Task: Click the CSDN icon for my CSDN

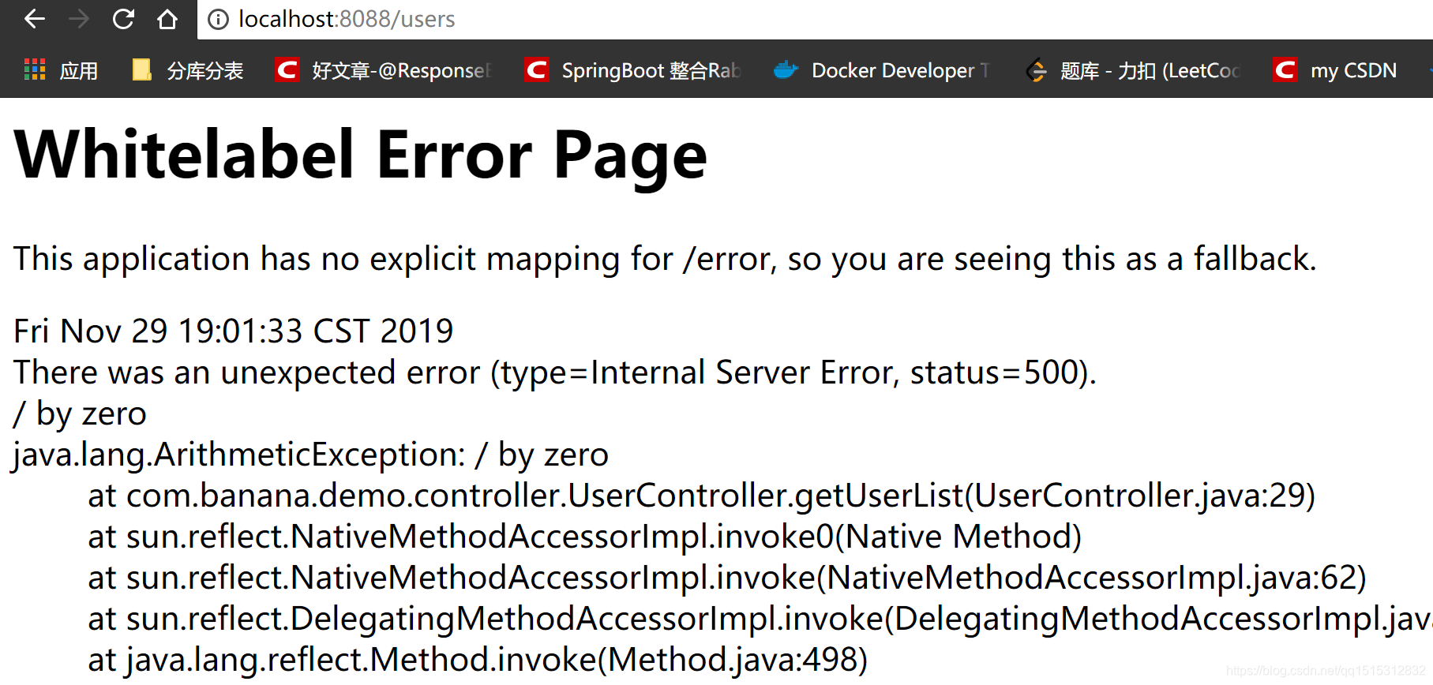Action: tap(1285, 69)
